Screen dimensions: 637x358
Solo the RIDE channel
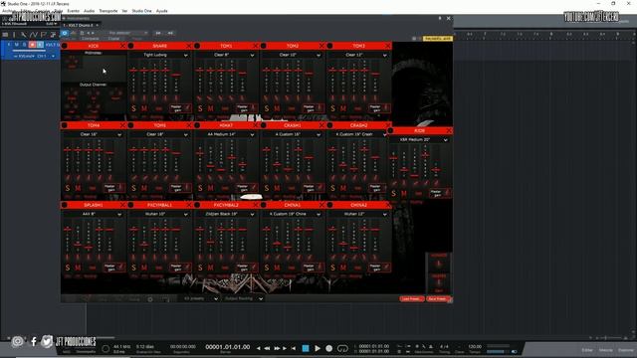click(x=393, y=194)
